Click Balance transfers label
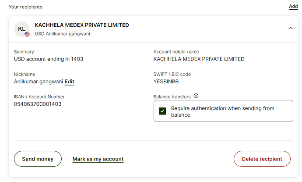The height and width of the screenshot is (182, 302). click(172, 96)
